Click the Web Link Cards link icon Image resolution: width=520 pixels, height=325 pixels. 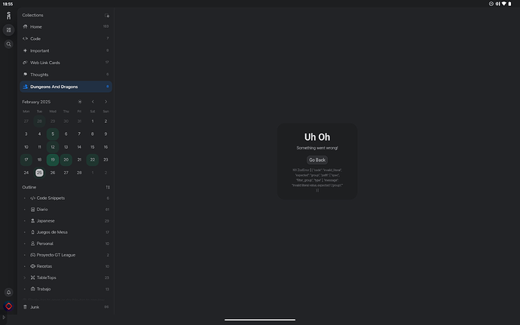(25, 63)
